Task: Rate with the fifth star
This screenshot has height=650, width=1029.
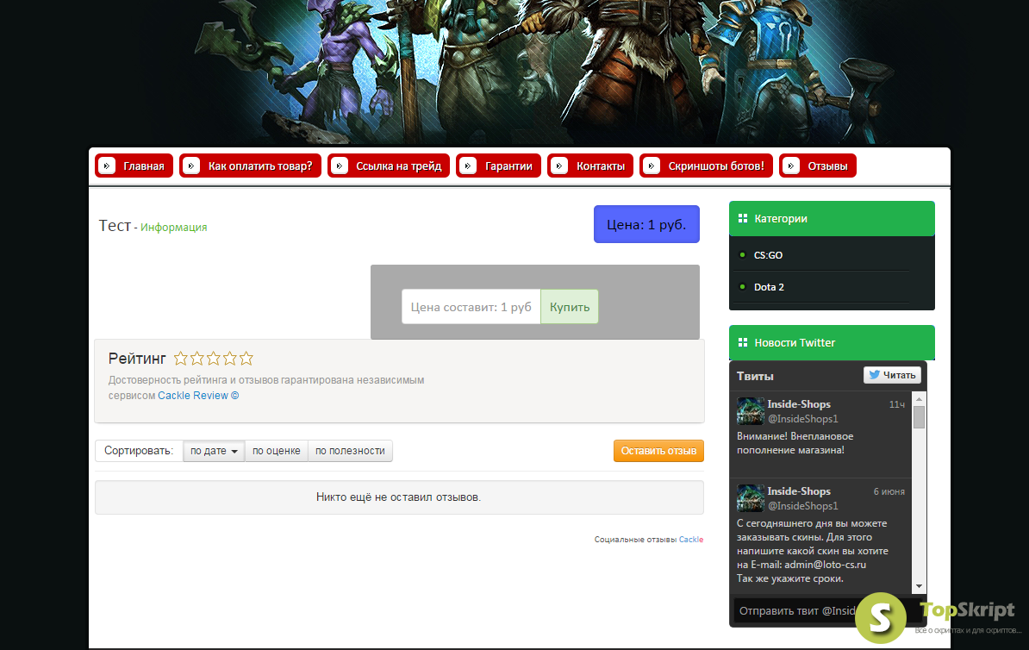Action: click(246, 359)
